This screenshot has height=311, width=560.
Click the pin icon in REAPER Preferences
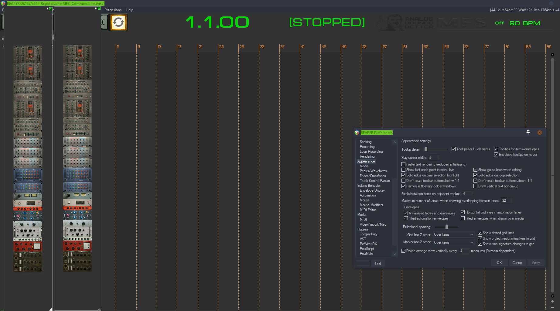pos(528,132)
